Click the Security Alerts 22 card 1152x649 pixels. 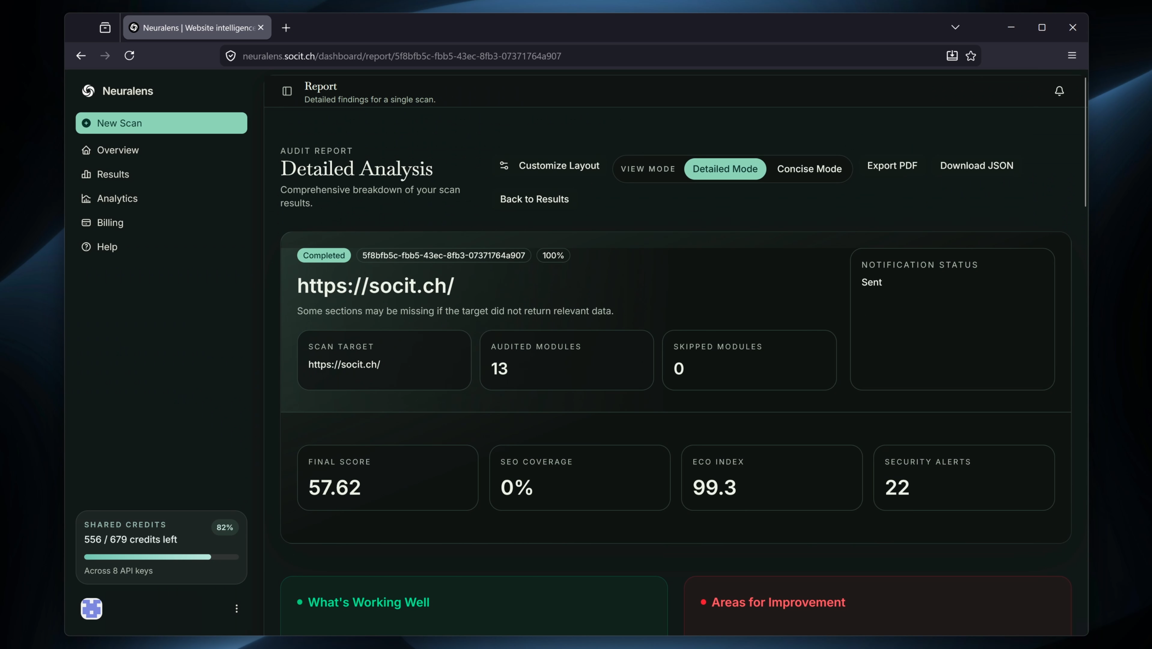964,478
